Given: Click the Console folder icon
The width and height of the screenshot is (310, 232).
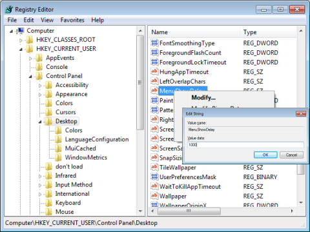Looking at the screenshot, I should tap(39, 67).
